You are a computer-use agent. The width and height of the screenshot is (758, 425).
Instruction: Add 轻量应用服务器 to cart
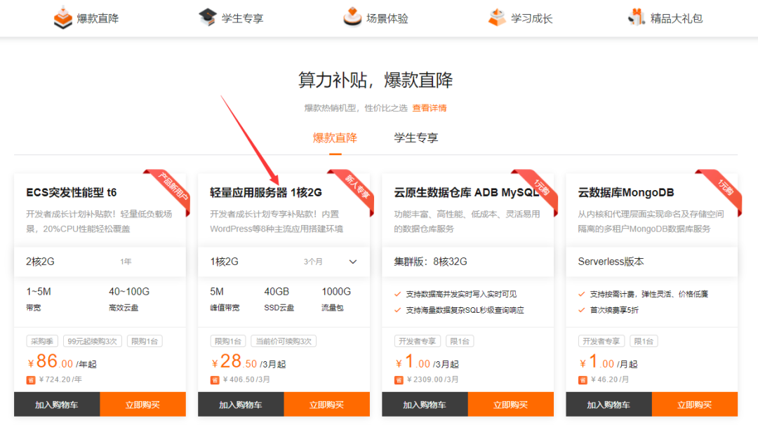[241, 404]
